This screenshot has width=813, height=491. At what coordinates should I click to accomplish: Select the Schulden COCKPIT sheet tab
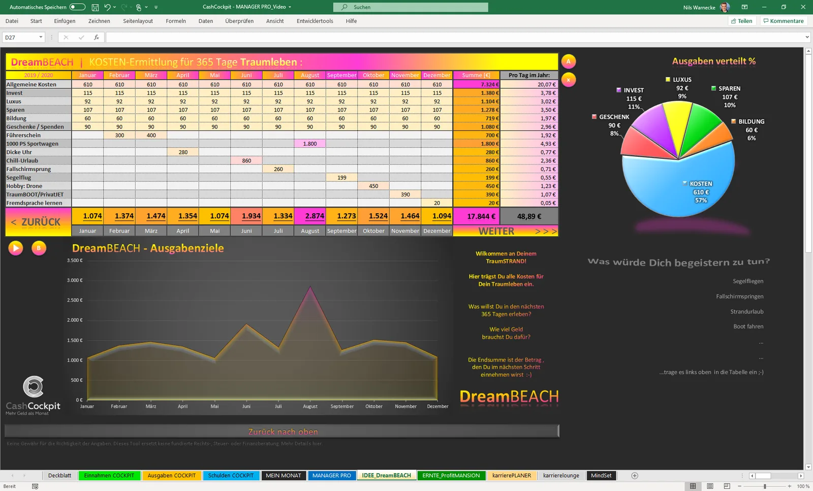pos(231,476)
